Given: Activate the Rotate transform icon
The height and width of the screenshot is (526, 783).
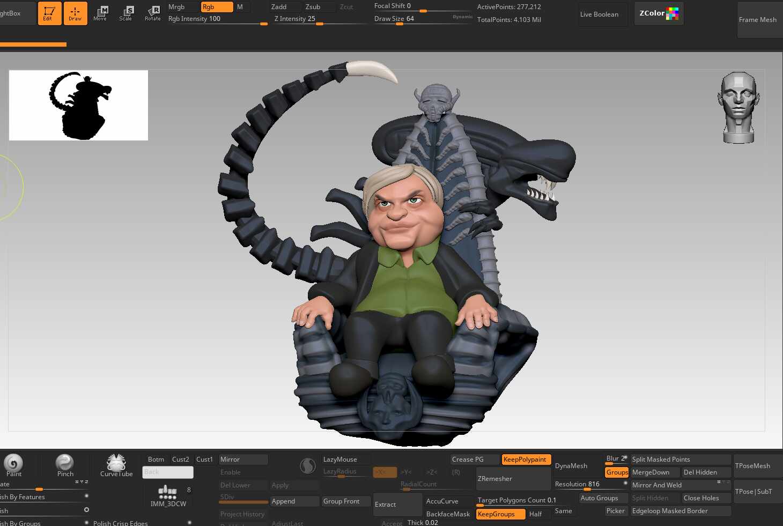Looking at the screenshot, I should 153,13.
